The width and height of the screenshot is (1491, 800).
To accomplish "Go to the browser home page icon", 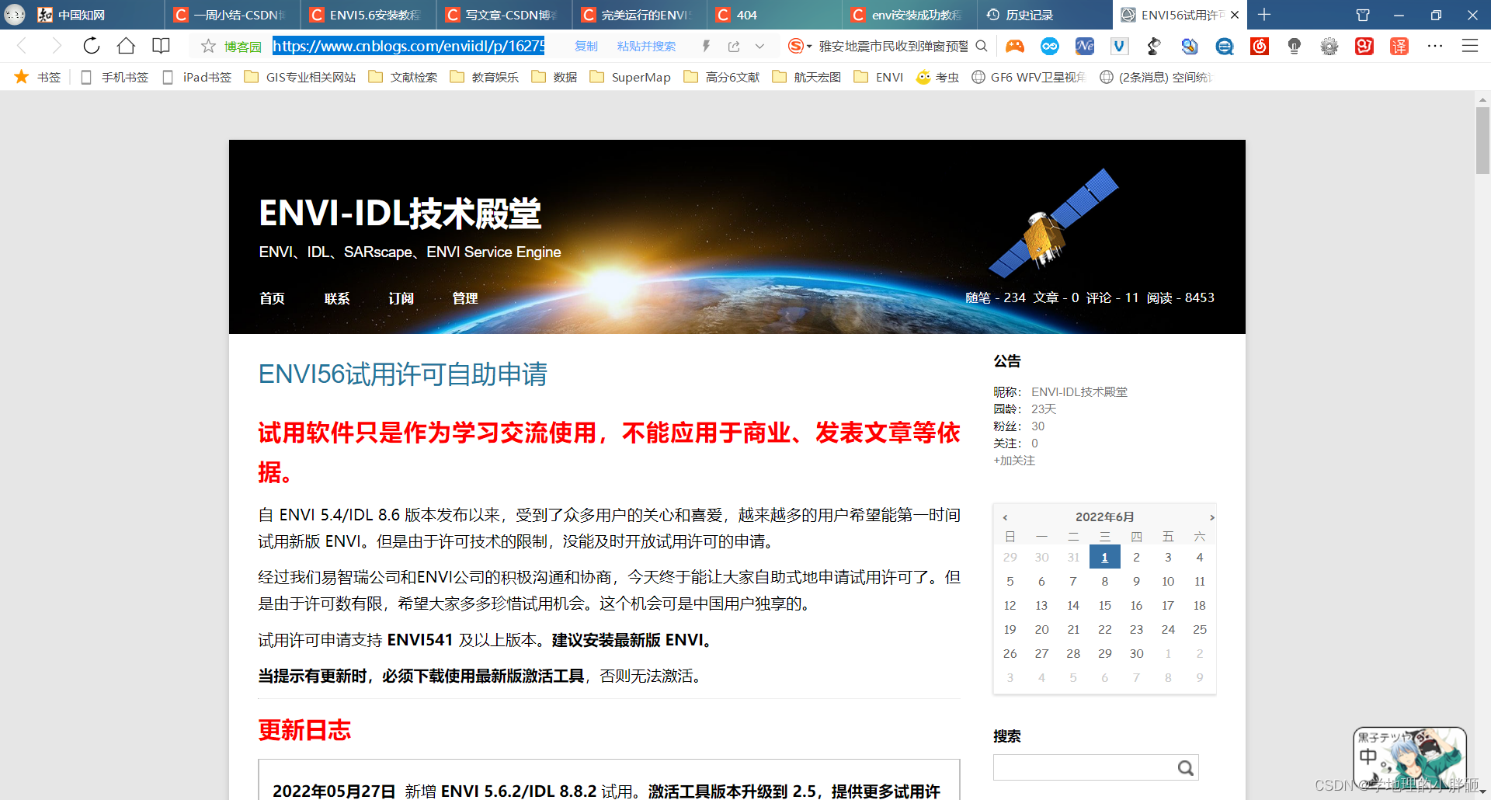I will click(126, 46).
